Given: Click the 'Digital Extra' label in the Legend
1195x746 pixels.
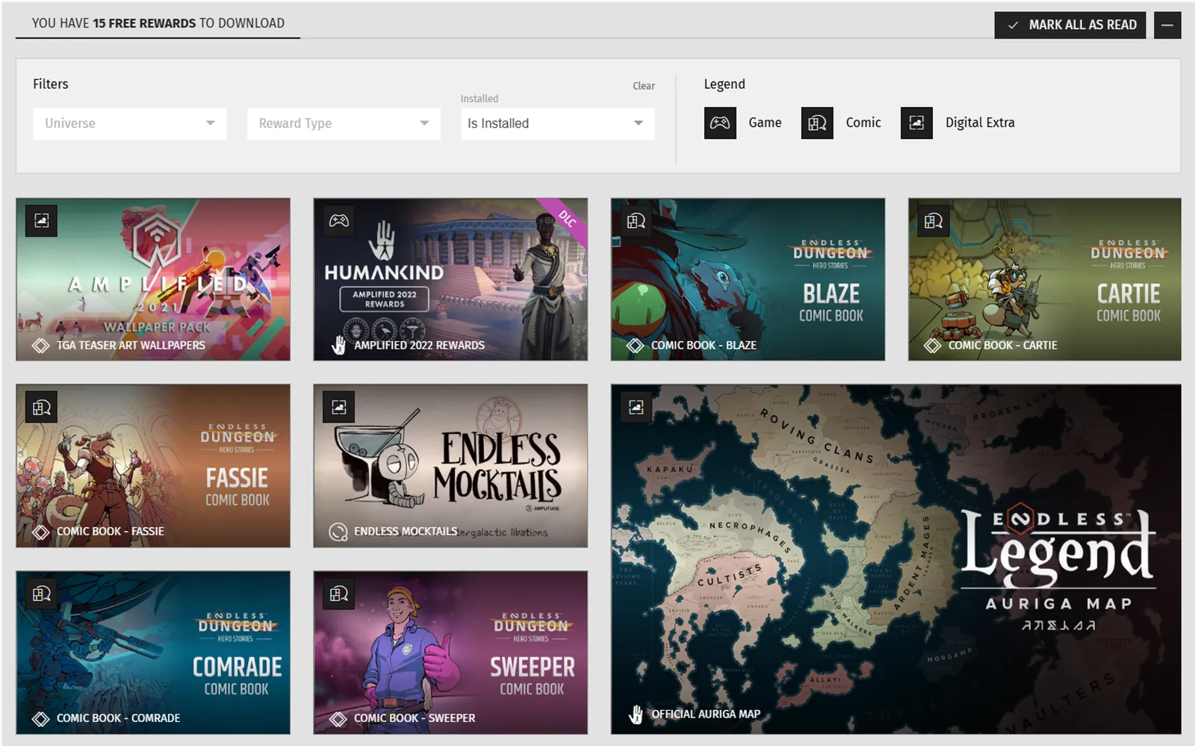Looking at the screenshot, I should point(980,122).
